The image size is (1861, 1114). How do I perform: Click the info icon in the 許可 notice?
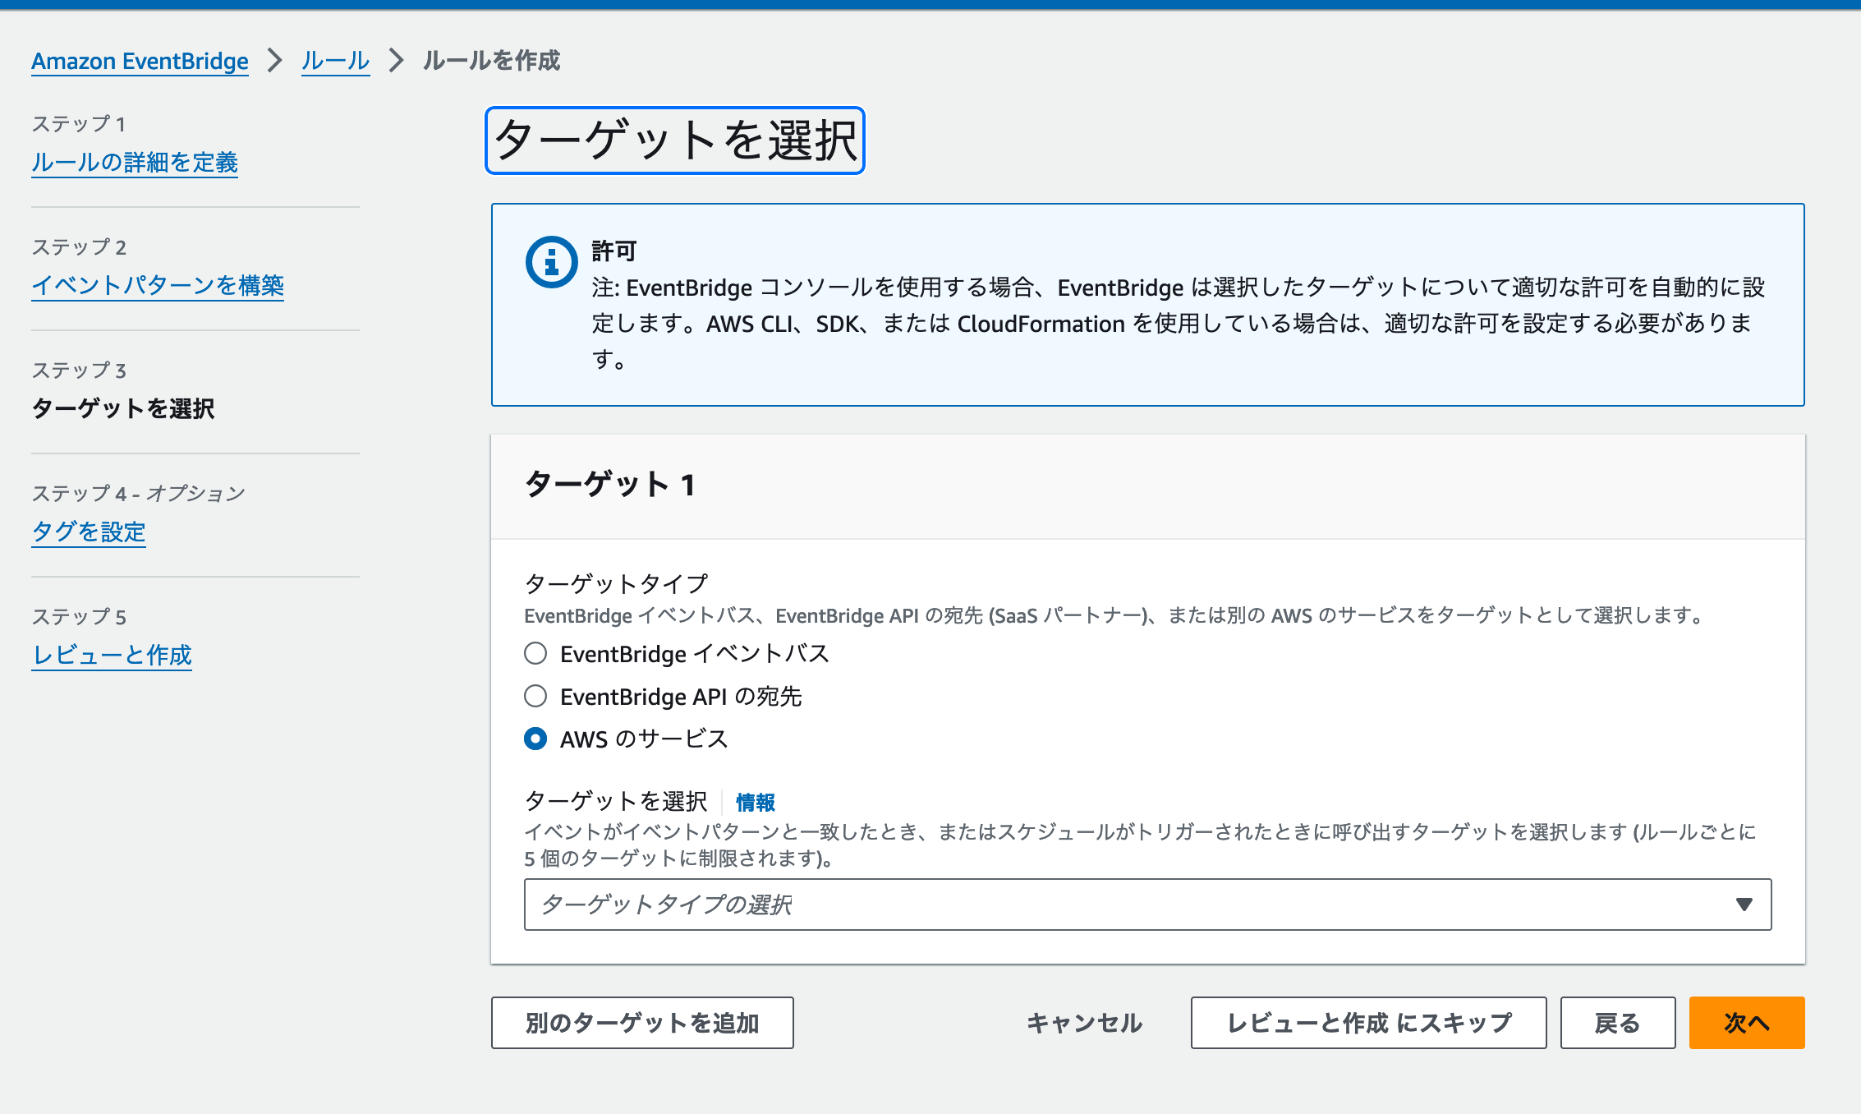551,262
